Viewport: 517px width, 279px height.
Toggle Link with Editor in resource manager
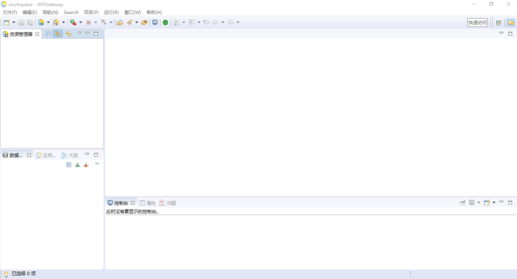click(x=57, y=34)
